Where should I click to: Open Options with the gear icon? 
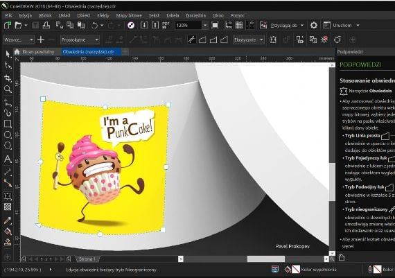click(314, 25)
